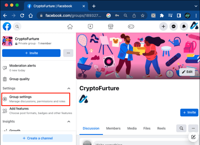
Task: Open the three-dot menu beside sidebar Invite
Action: click(68, 53)
